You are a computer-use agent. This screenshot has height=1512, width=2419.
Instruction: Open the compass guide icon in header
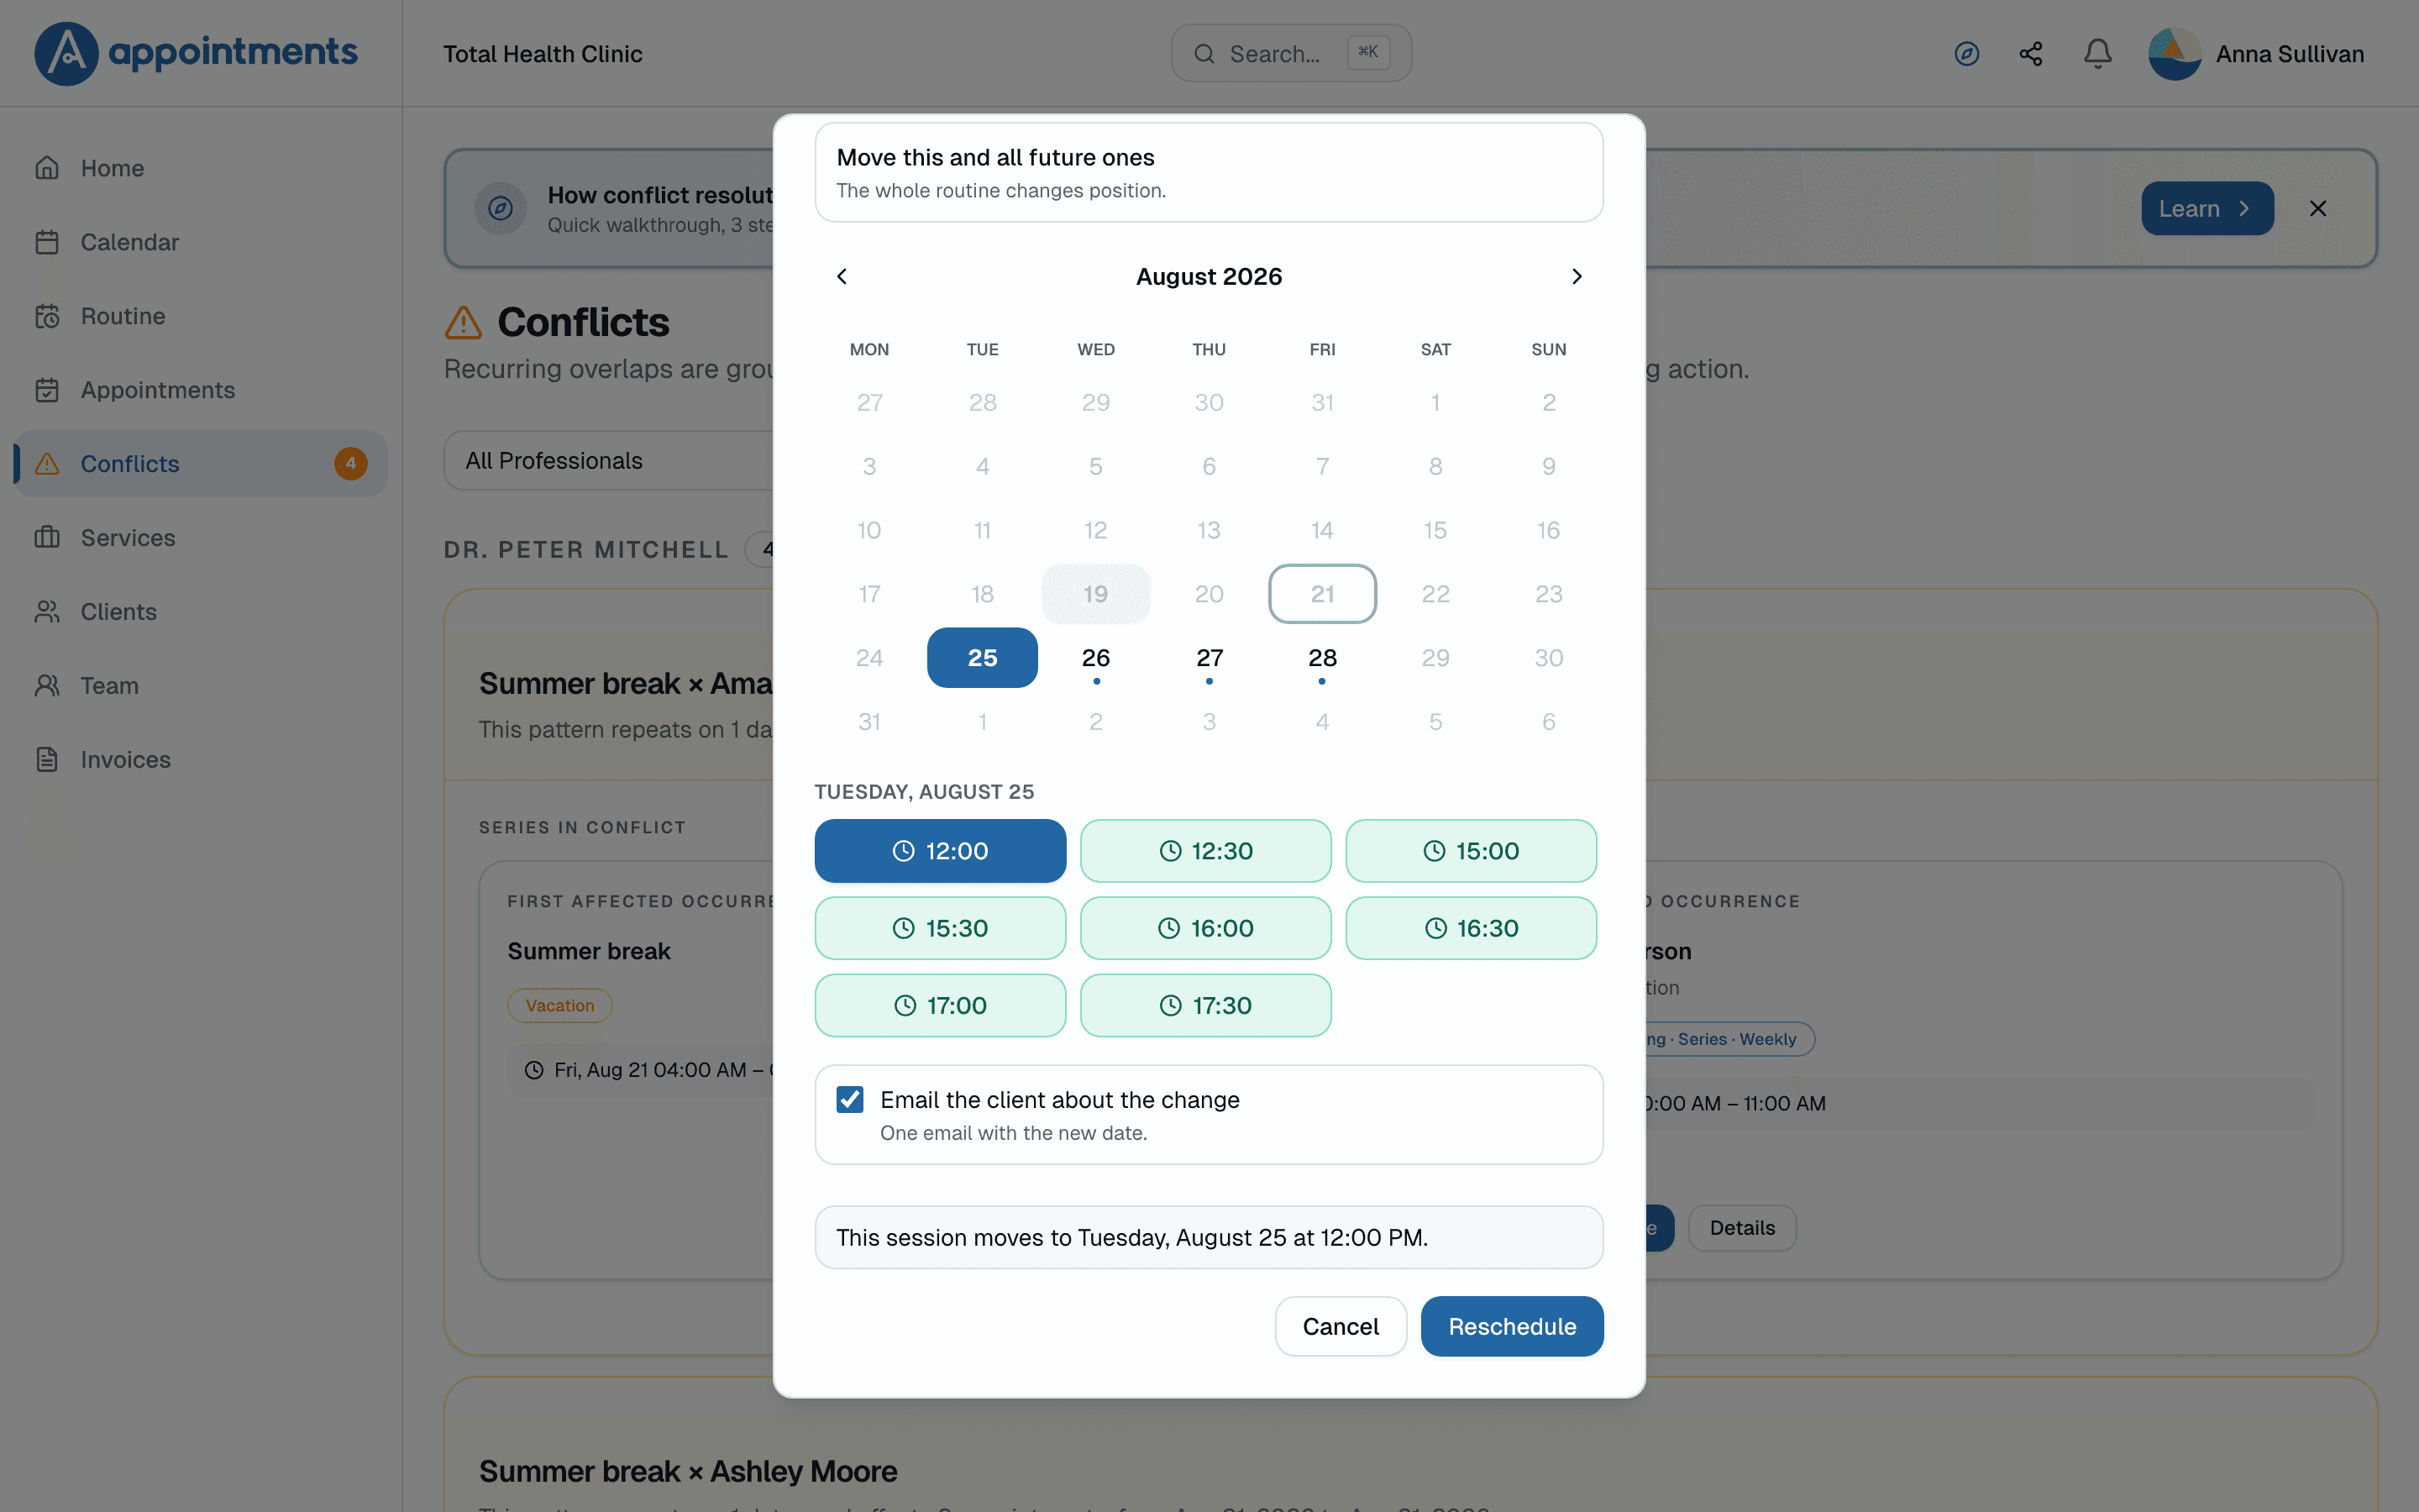[x=1966, y=54]
